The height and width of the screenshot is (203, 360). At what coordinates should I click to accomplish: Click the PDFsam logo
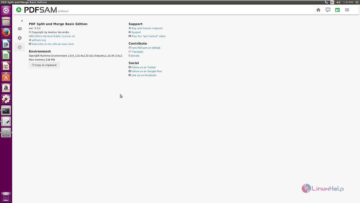[37, 10]
